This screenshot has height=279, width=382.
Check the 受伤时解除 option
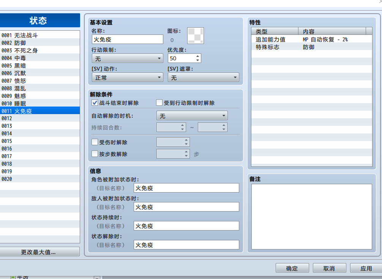[x=95, y=142]
